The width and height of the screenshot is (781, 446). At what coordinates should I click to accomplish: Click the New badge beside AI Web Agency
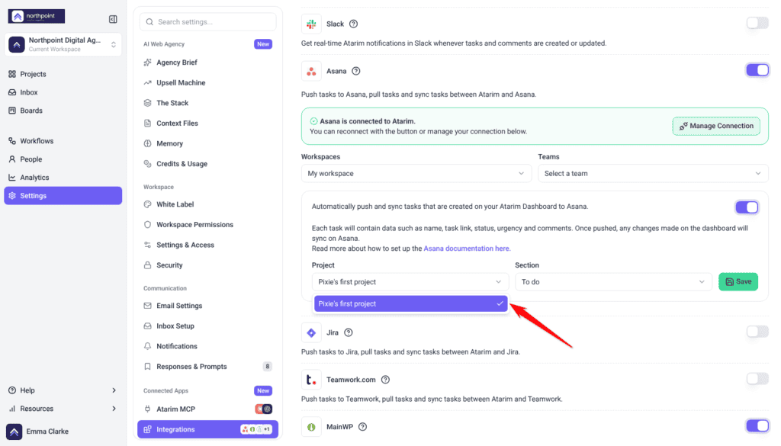click(x=263, y=43)
